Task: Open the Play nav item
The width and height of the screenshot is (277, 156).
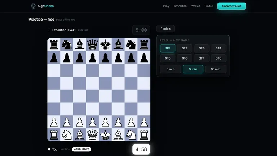Action: tap(166, 6)
